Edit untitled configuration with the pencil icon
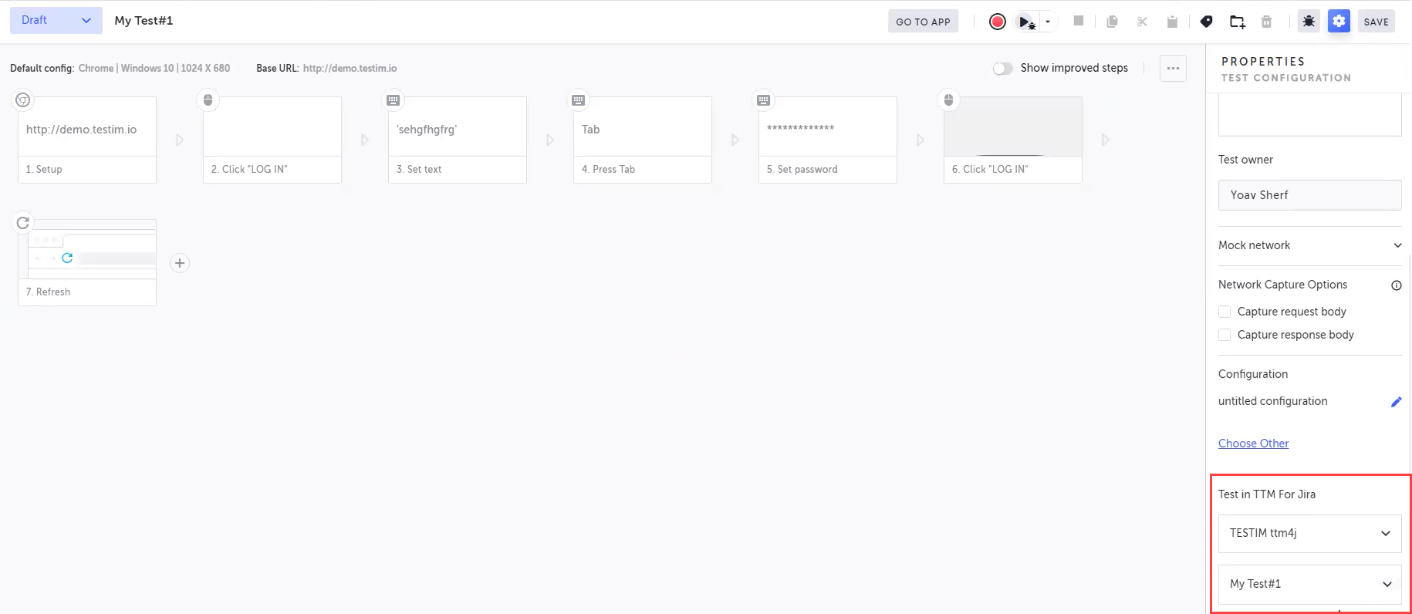This screenshot has width=1412, height=614. click(1396, 402)
